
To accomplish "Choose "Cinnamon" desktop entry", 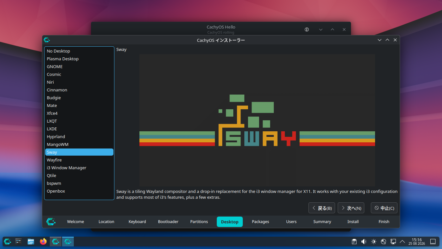I will point(79,90).
